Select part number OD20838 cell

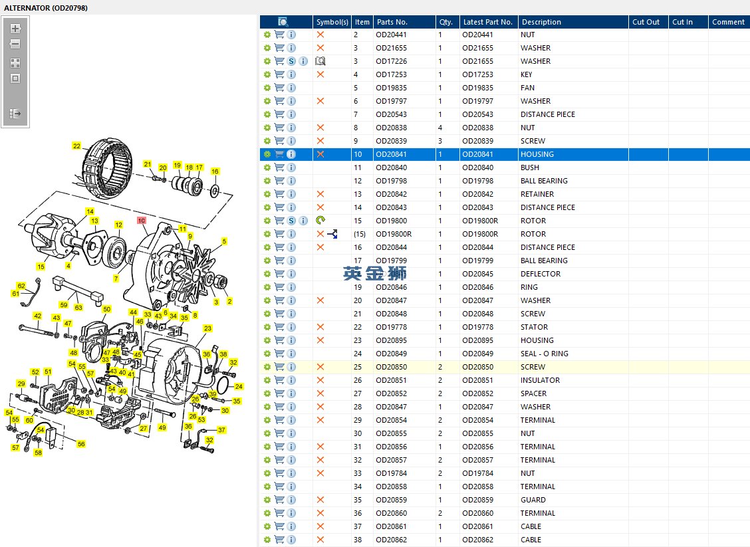click(x=391, y=128)
